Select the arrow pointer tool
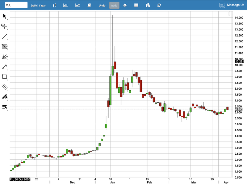 point(5,16)
